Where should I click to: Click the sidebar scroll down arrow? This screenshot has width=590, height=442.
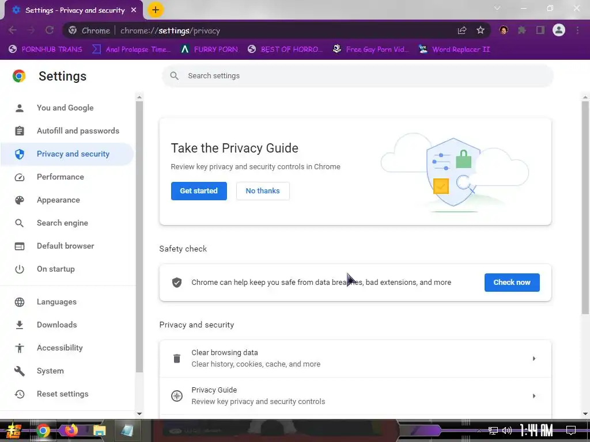coord(139,414)
